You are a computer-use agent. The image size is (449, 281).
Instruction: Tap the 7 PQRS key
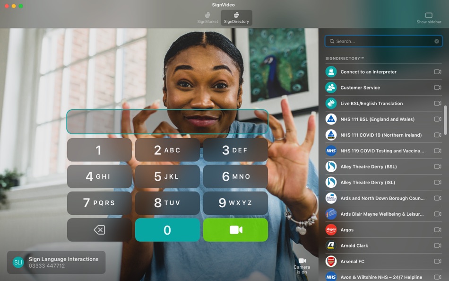99,203
